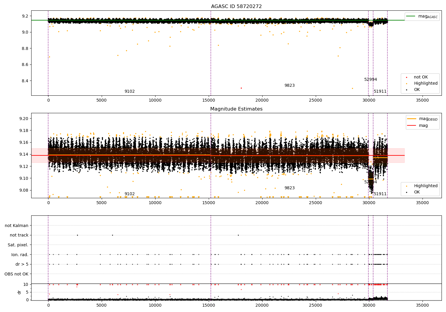Click y-axis tick 9.18 on middle plot
446x312 pixels.
[24, 130]
